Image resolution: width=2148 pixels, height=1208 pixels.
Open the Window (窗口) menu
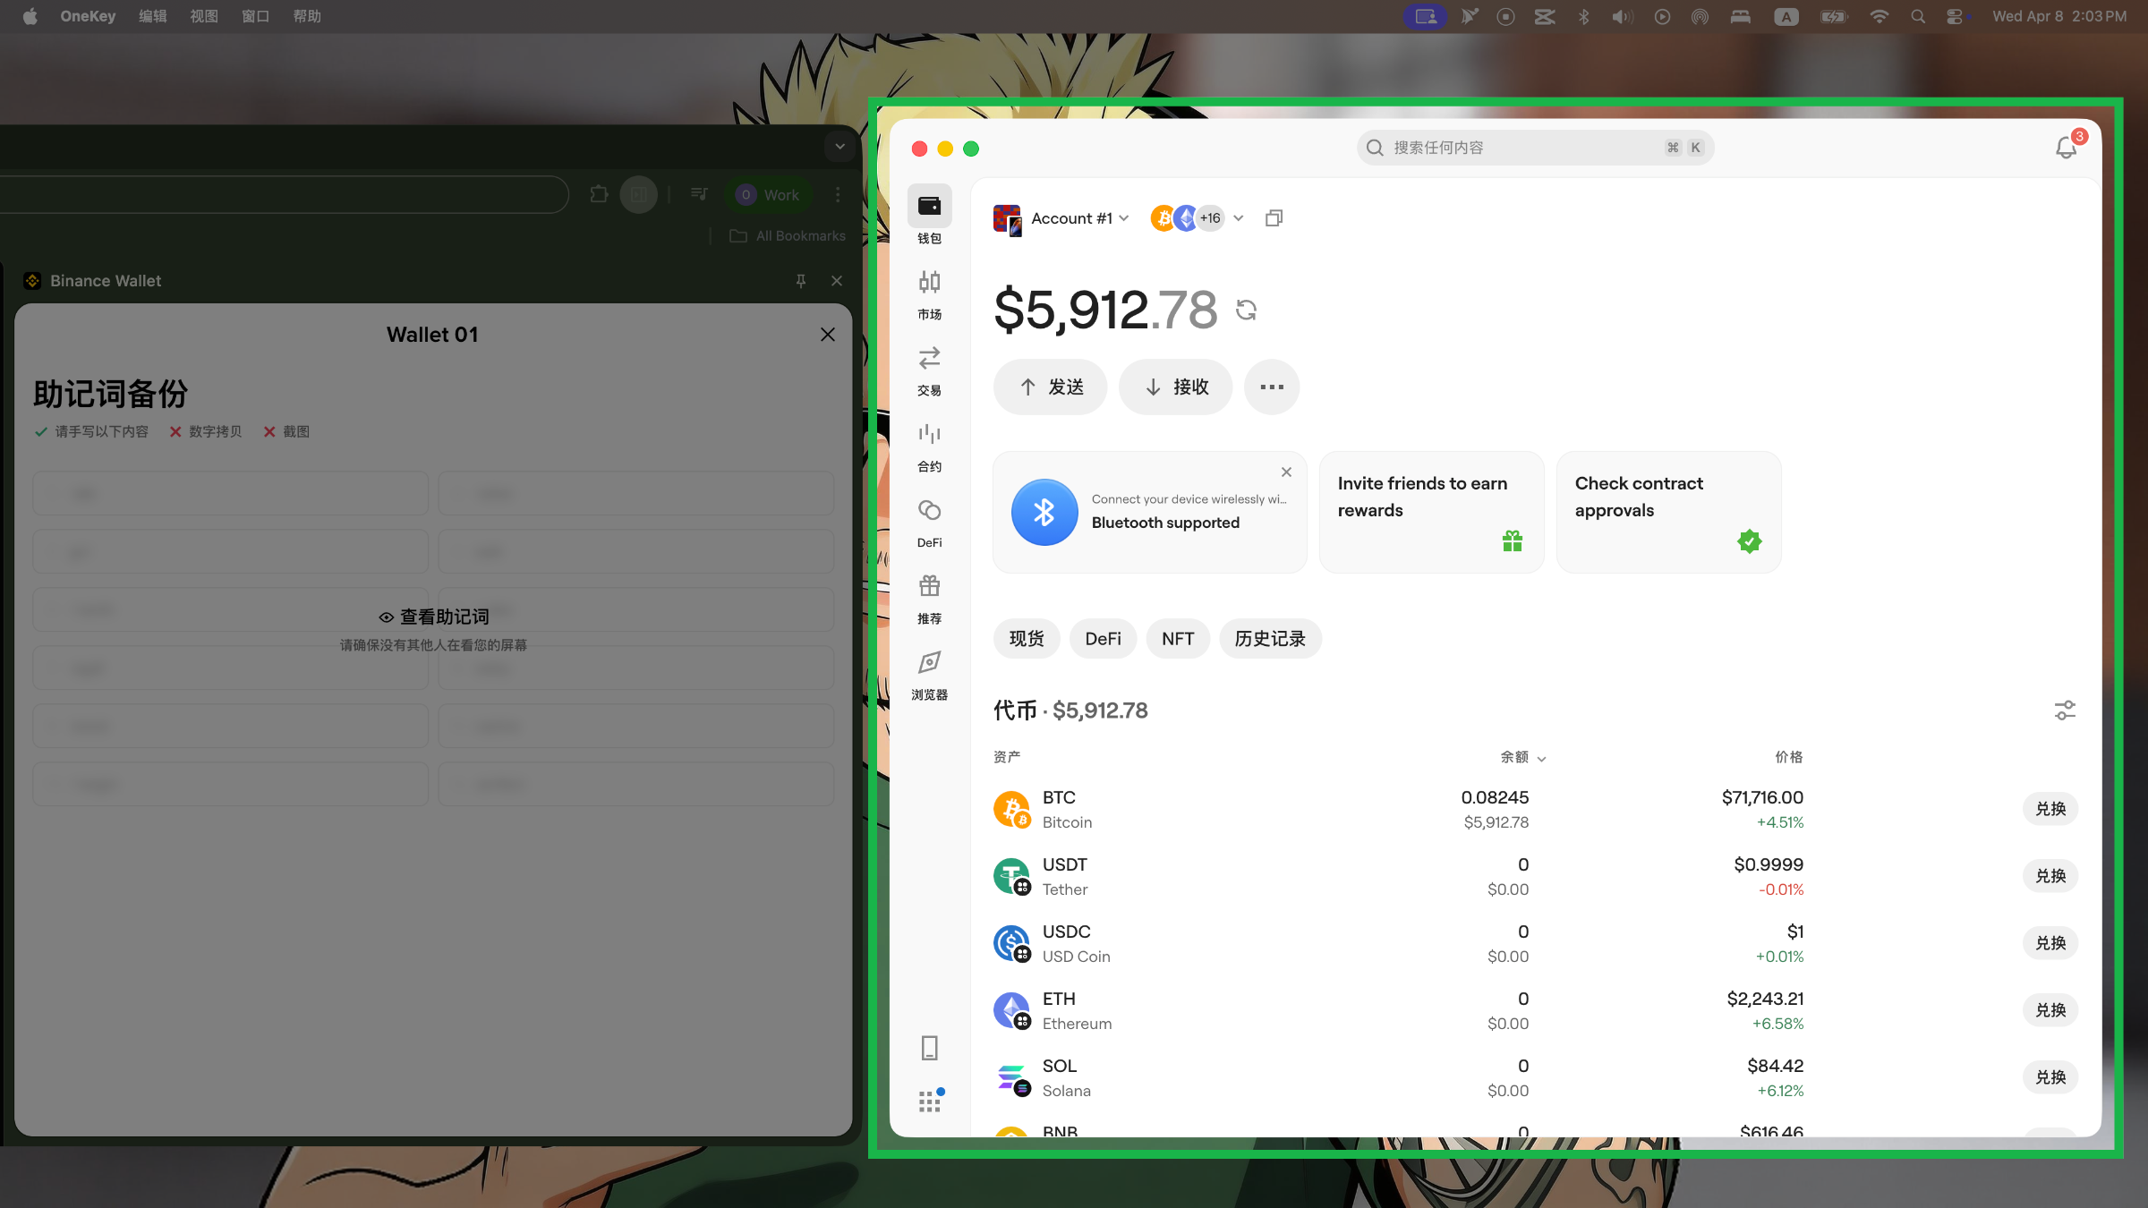click(256, 16)
